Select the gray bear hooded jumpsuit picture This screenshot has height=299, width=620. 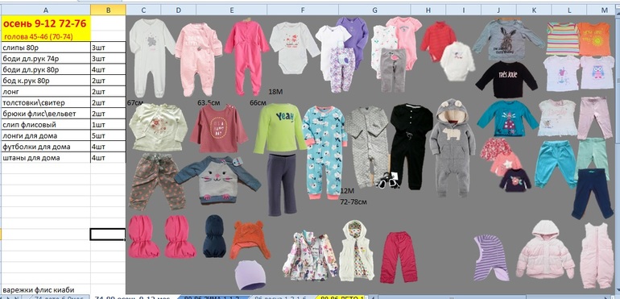tap(453, 147)
